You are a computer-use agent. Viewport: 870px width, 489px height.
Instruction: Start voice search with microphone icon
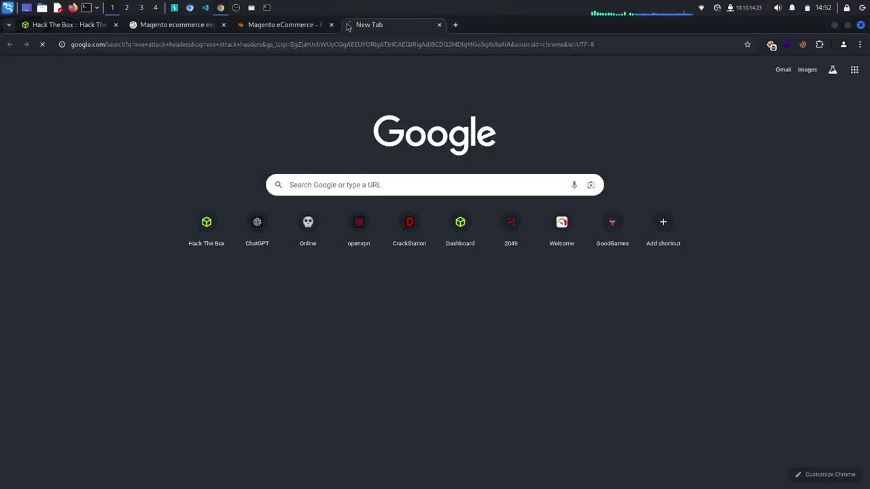tap(574, 185)
